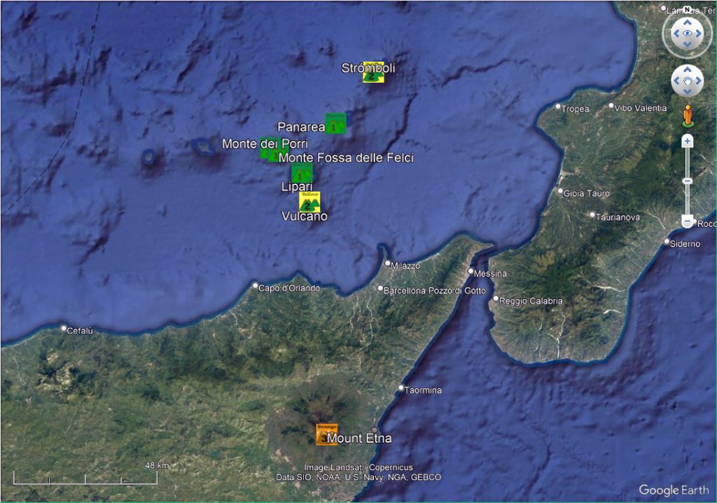Click the eye icon in Look joystick

pos(687,34)
